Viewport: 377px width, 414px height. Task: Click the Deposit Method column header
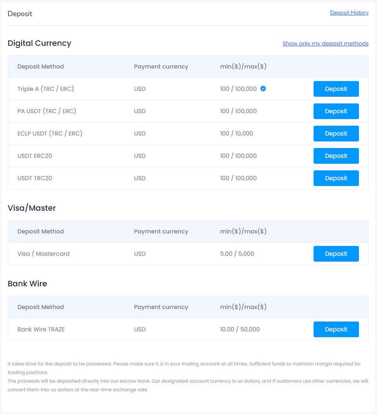[x=40, y=66]
